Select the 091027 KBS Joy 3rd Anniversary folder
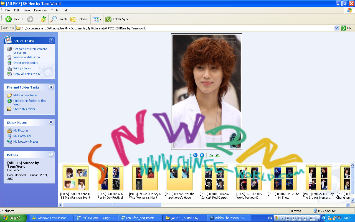This screenshot has height=222, width=355. pyautogui.click(x=318, y=182)
